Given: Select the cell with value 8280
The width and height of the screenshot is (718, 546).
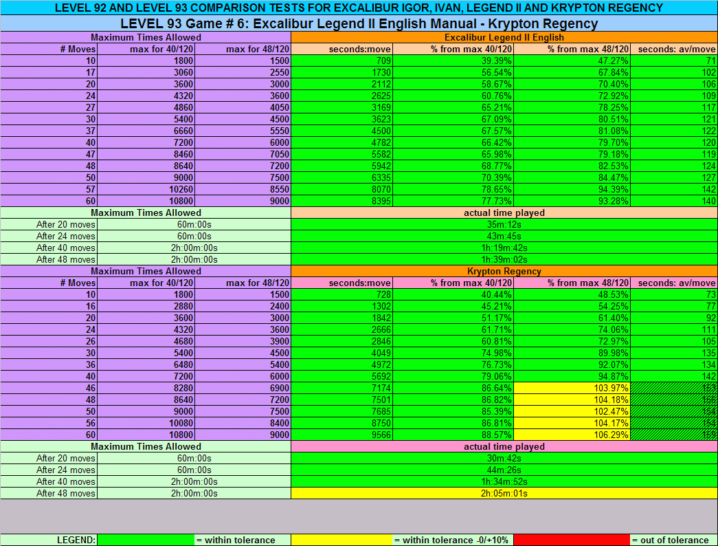Looking at the screenshot, I should tap(146, 389).
